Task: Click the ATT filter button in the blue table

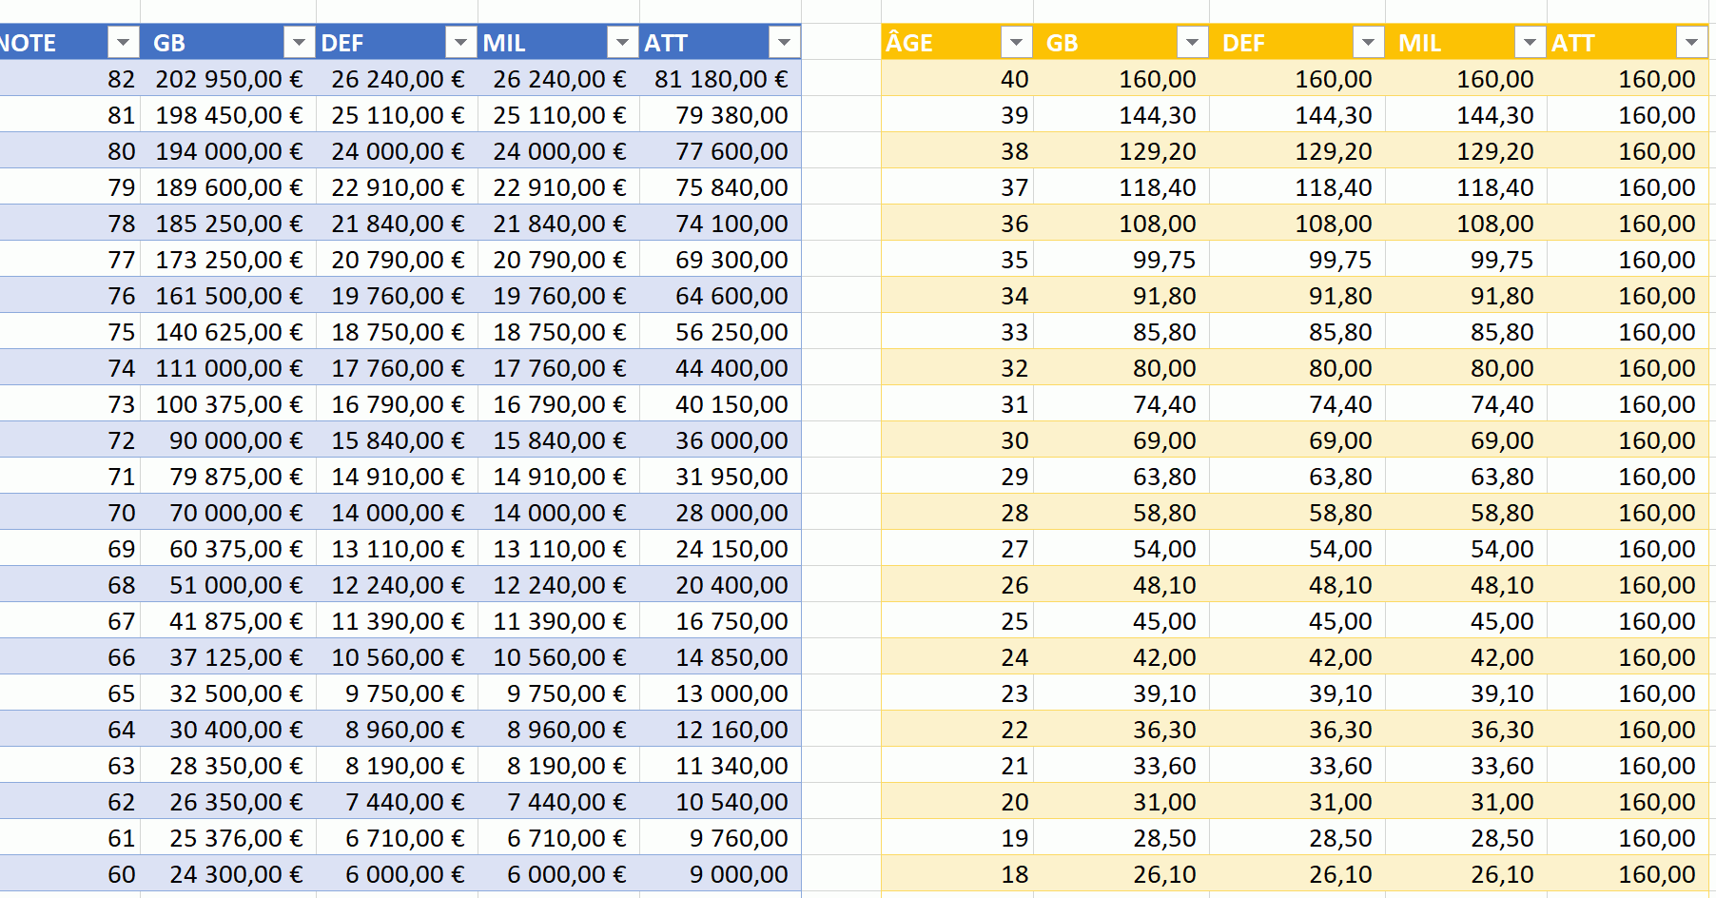Action: pyautogui.click(x=784, y=43)
